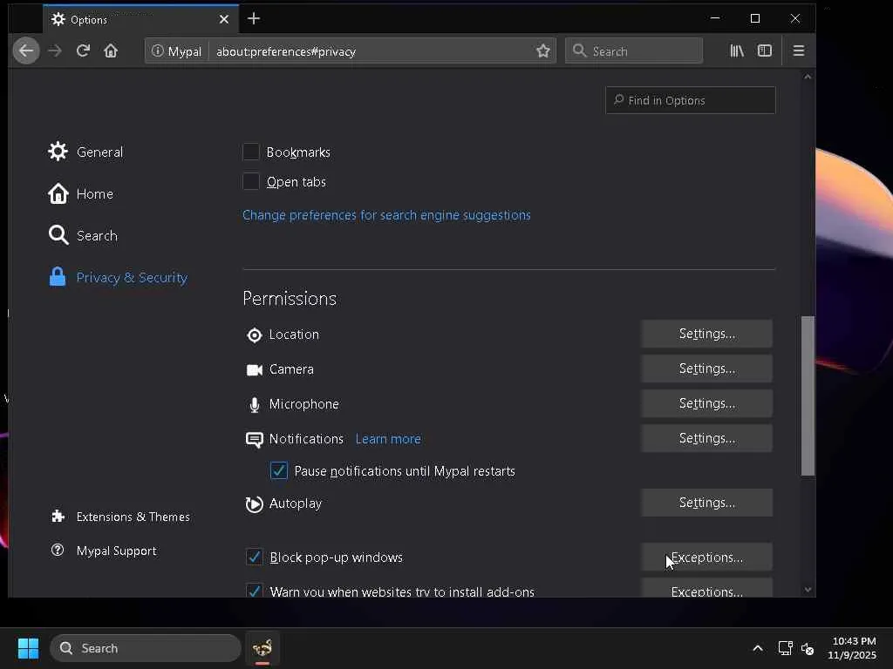Open the Windows Start menu
893x669 pixels.
(x=28, y=648)
